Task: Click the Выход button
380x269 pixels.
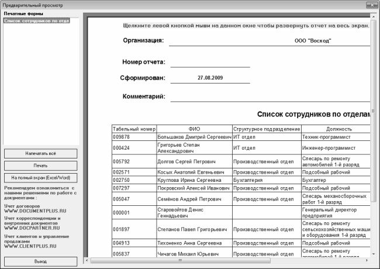Action: point(40,261)
